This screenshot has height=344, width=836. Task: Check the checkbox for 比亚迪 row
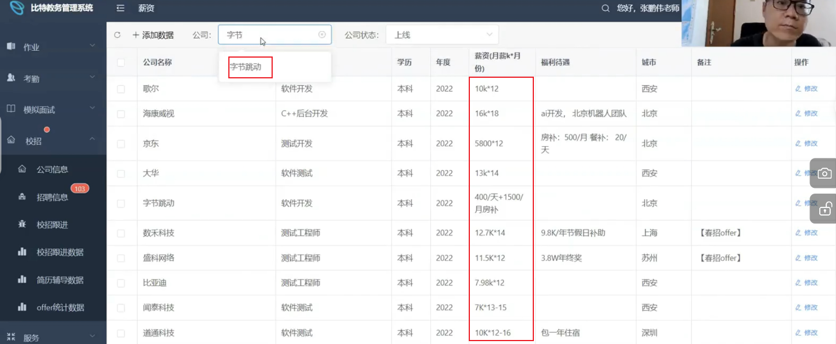121,283
